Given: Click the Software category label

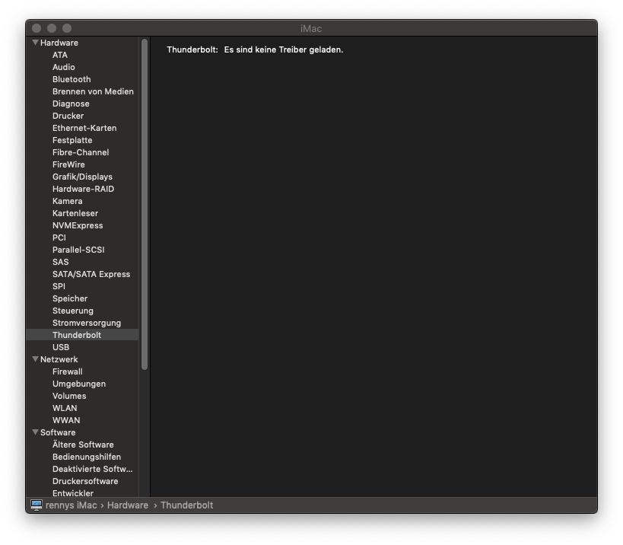Looking at the screenshot, I should pyautogui.click(x=58, y=432).
